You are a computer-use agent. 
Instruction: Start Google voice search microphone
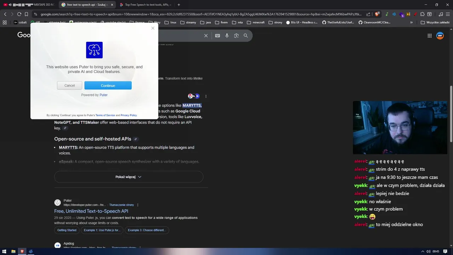(x=227, y=35)
